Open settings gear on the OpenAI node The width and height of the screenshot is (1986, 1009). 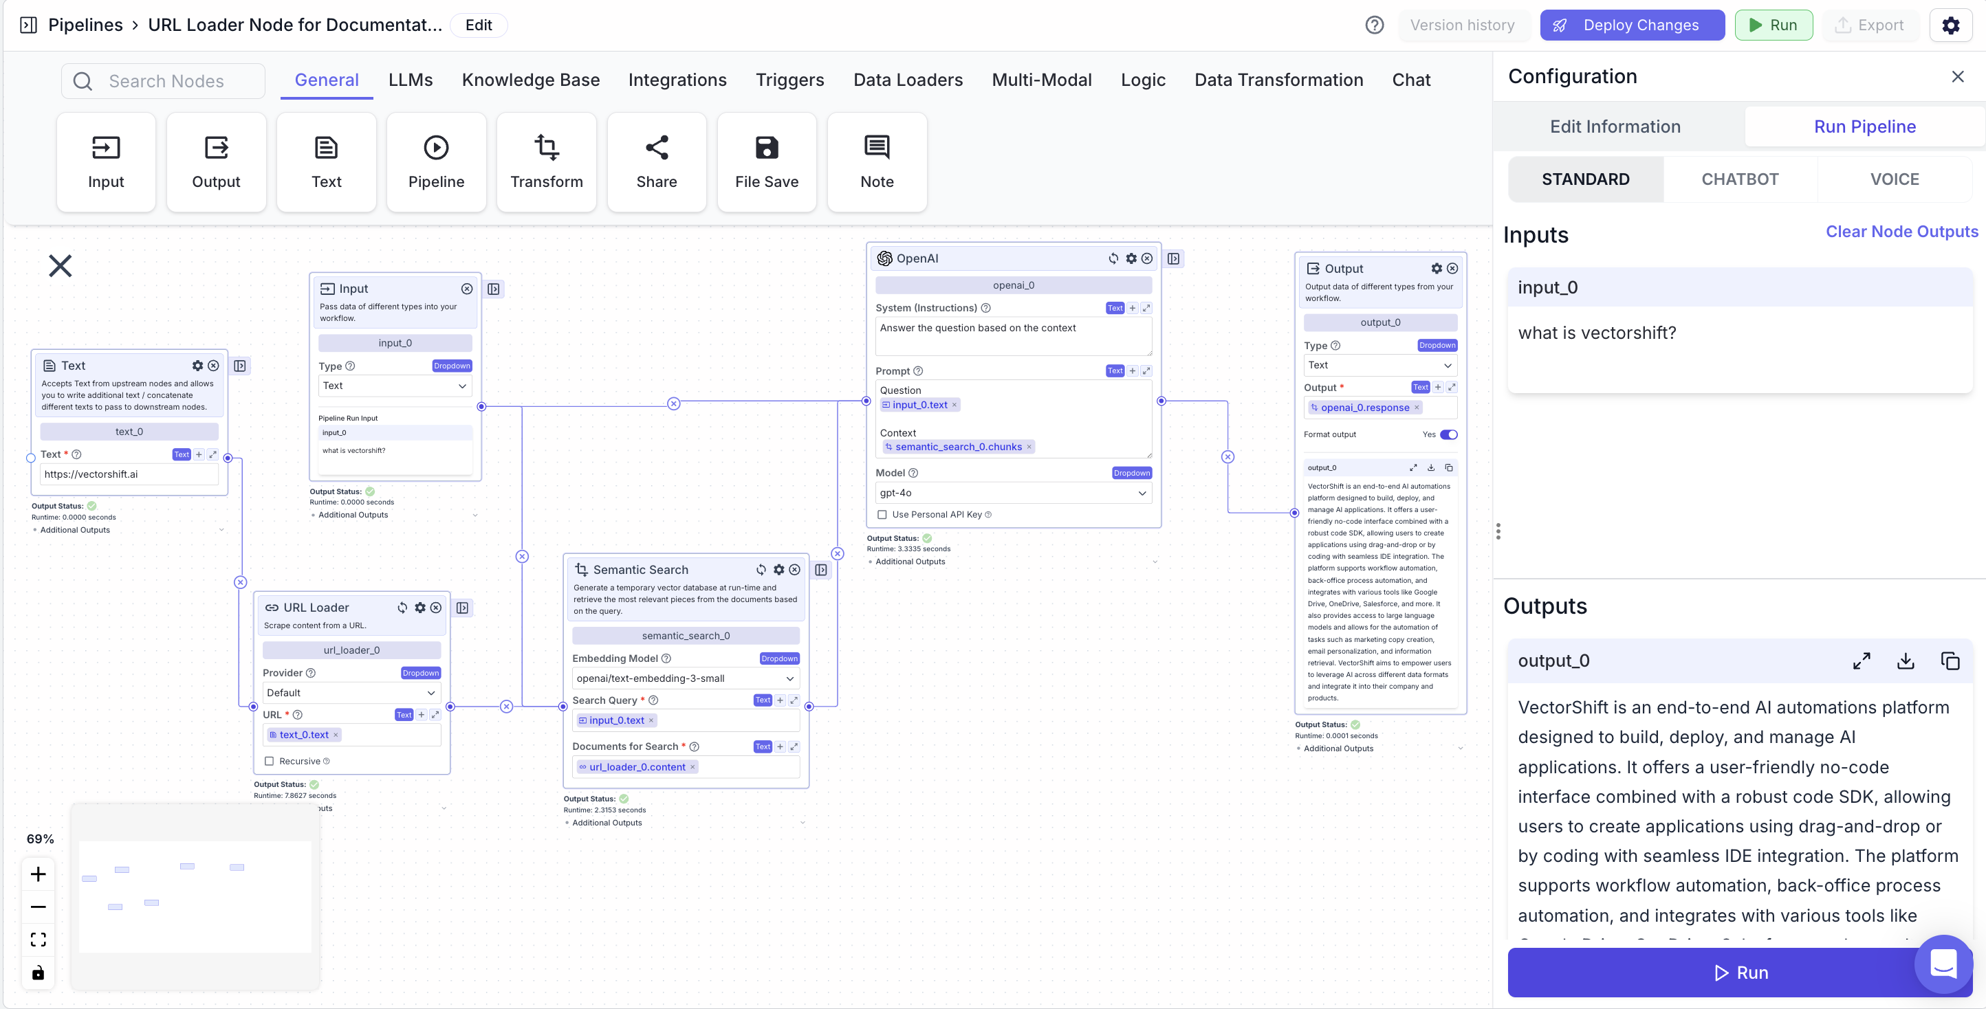[1131, 258]
